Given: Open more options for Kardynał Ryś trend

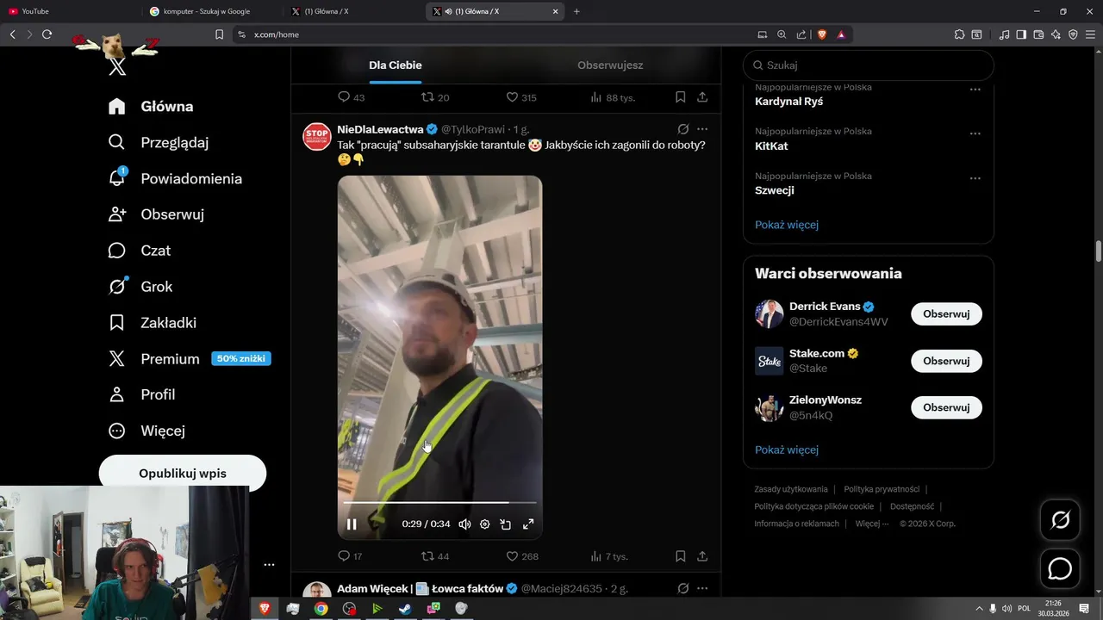Looking at the screenshot, I should coord(975,90).
